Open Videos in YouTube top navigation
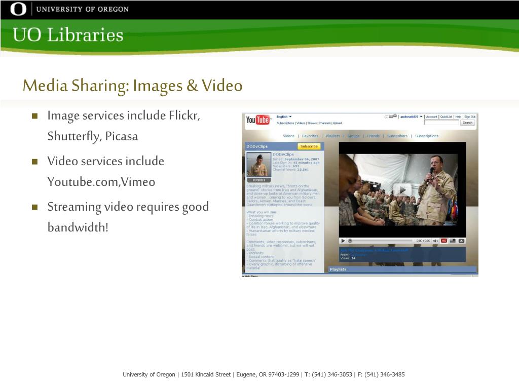519x389 pixels. (x=301, y=123)
